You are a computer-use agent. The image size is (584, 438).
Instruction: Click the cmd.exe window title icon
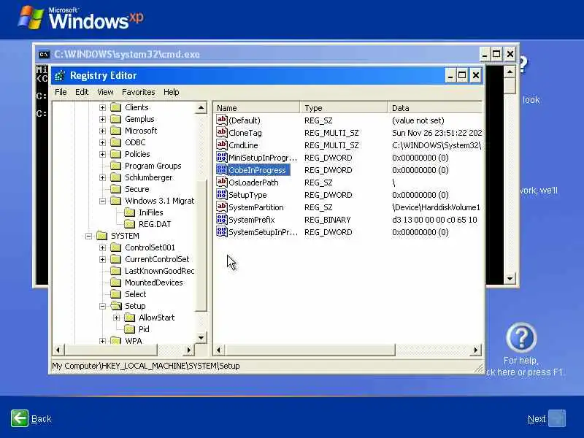click(x=44, y=54)
